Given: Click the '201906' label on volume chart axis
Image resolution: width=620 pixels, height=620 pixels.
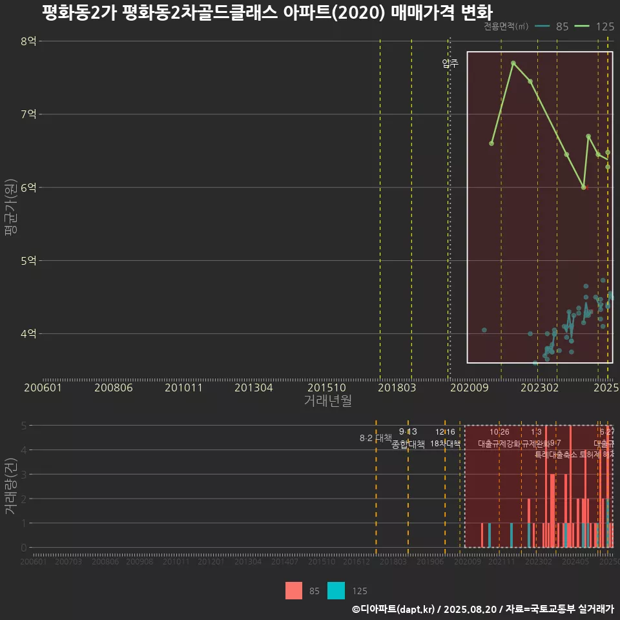Looking at the screenshot, I should pos(430,561).
